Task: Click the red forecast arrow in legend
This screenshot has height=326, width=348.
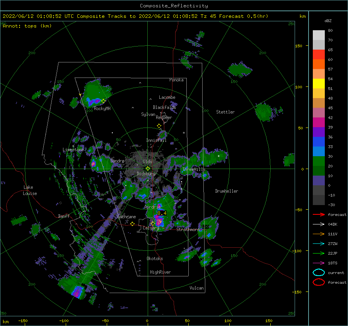Action: pos(319,214)
